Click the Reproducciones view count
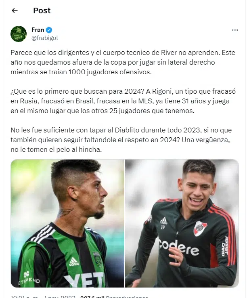Screen dimensions: 247x298 [114, 297]
